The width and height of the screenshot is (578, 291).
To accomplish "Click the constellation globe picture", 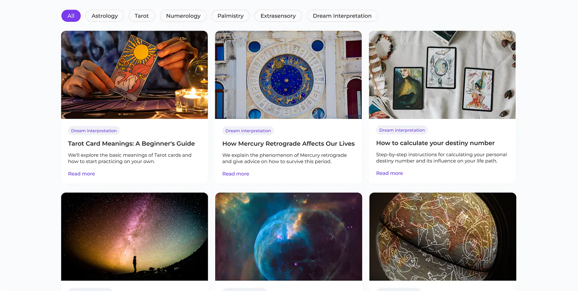I will coord(442,237).
